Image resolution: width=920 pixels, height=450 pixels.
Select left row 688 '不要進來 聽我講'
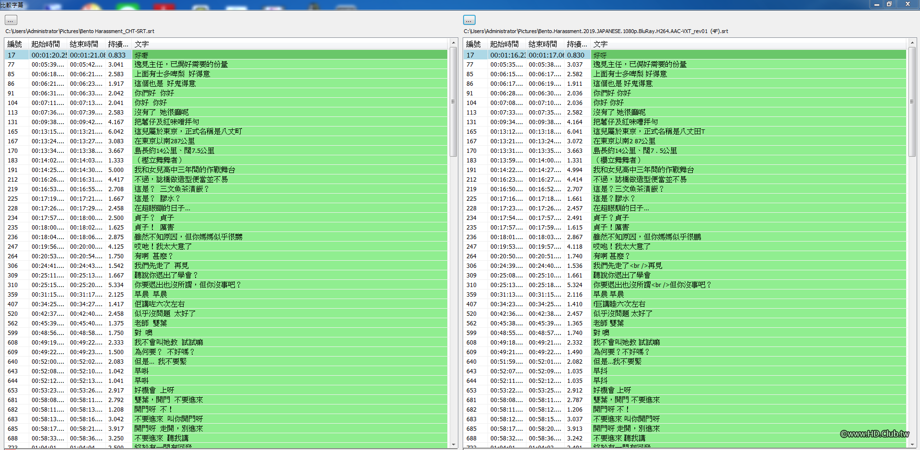[226, 438]
